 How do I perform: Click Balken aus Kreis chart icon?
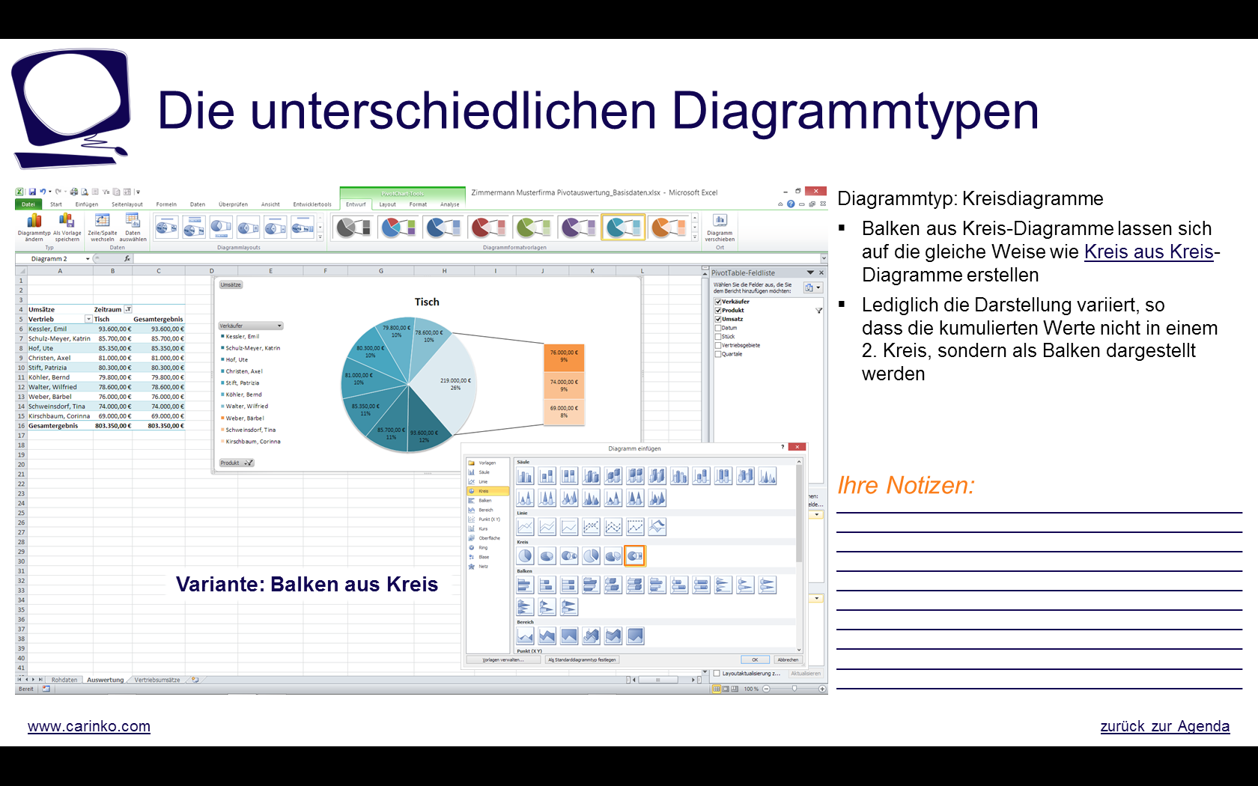click(634, 555)
